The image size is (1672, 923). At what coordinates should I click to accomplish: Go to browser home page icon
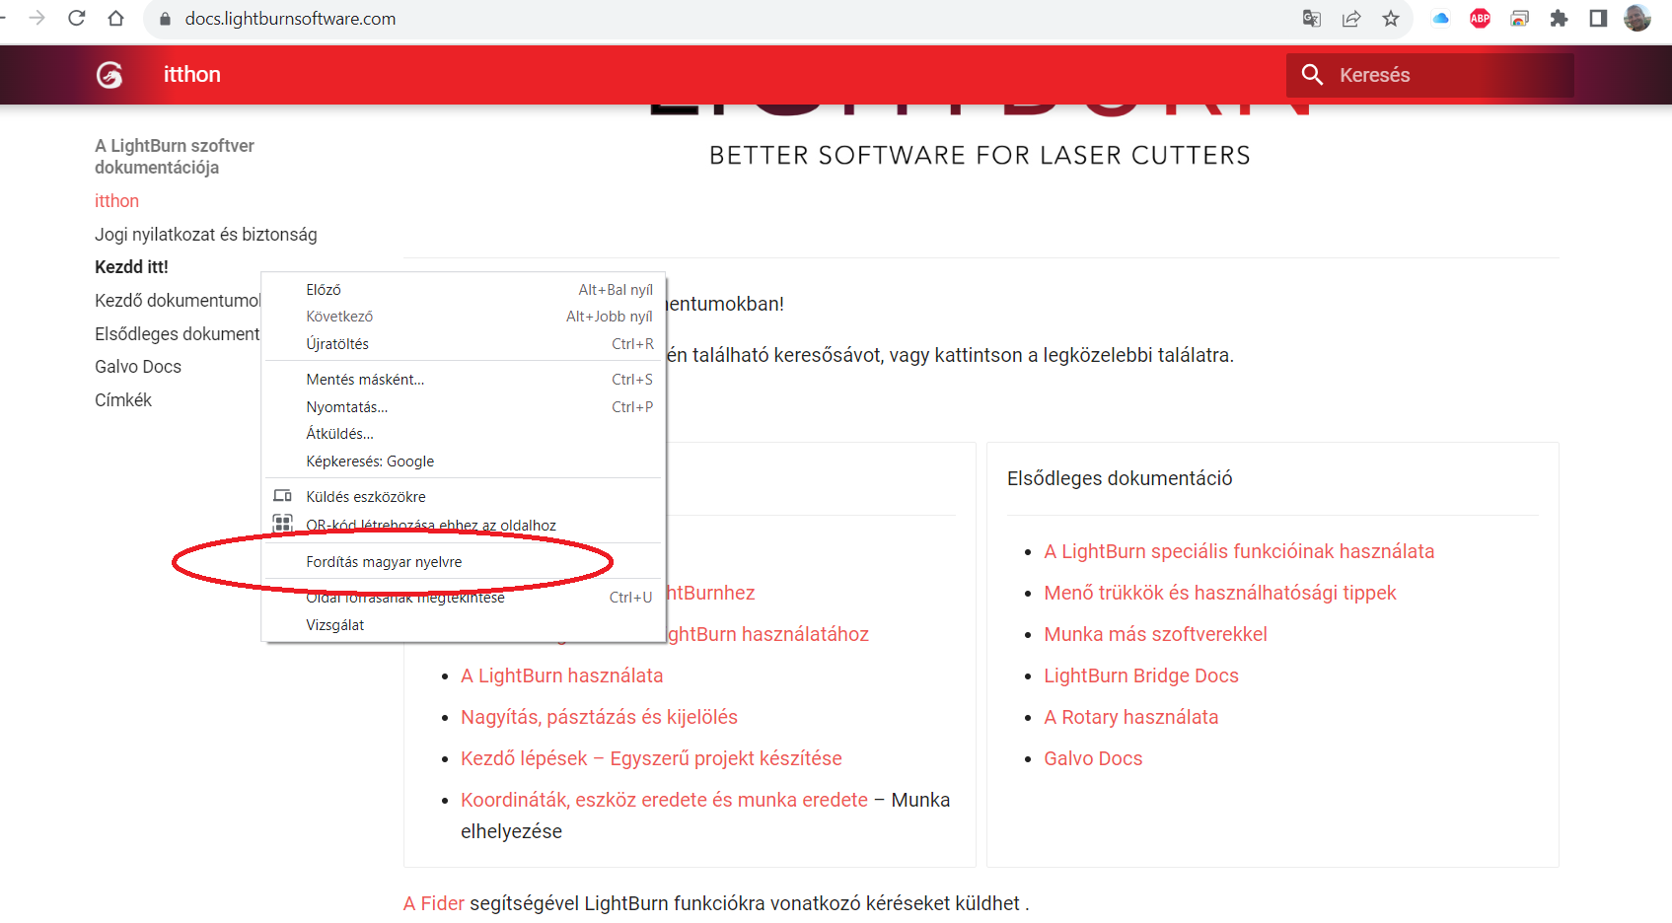tap(115, 18)
